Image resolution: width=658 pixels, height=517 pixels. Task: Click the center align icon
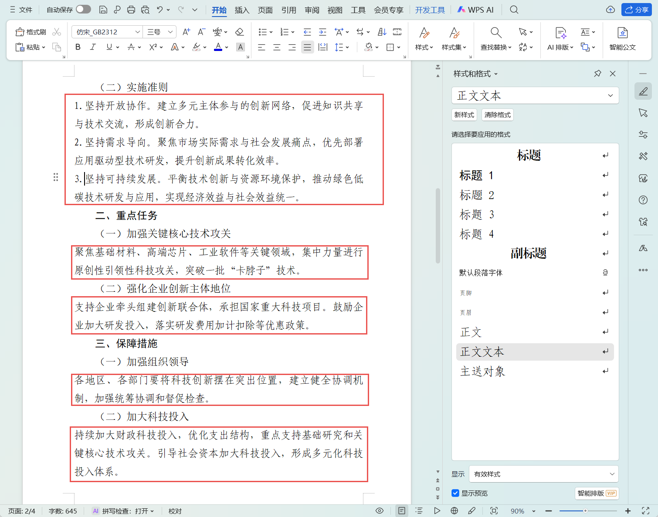pyautogui.click(x=277, y=47)
